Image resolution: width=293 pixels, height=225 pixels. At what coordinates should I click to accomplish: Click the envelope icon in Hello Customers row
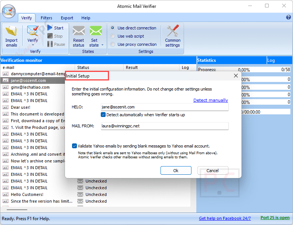point(80,194)
